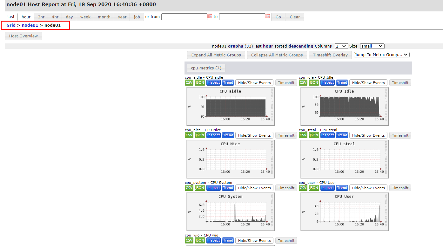Open the CPU Nice graph image

point(231,159)
